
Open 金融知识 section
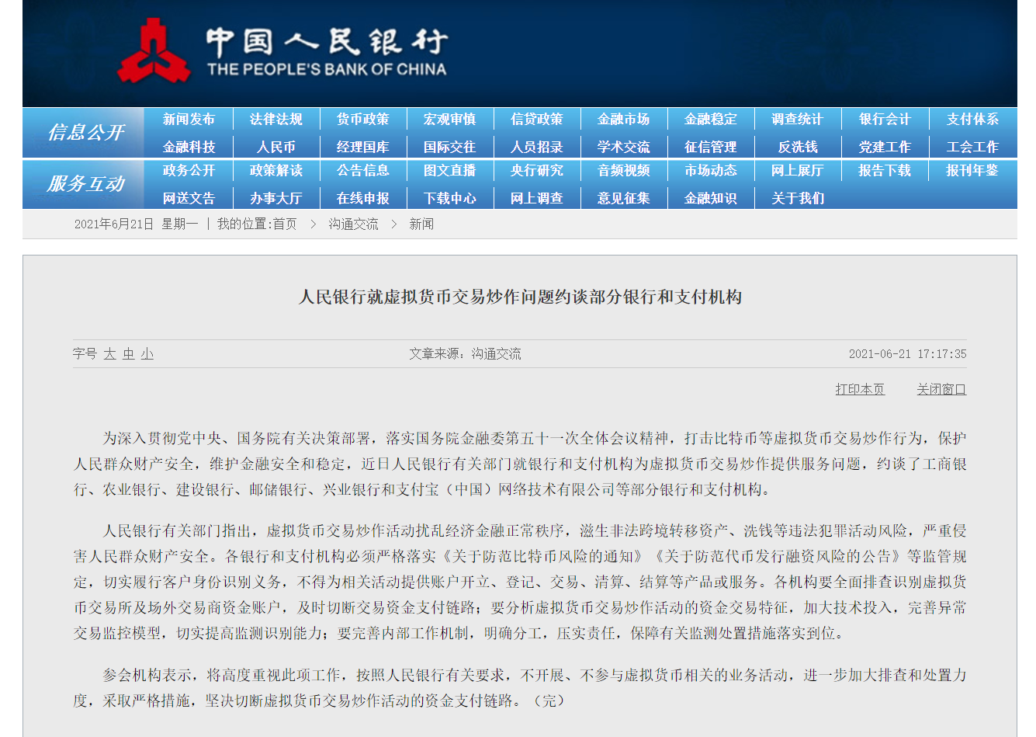click(x=710, y=198)
